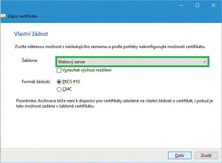222x163 pixels.
Task: Click the Šablona: field label
Action: point(30,61)
